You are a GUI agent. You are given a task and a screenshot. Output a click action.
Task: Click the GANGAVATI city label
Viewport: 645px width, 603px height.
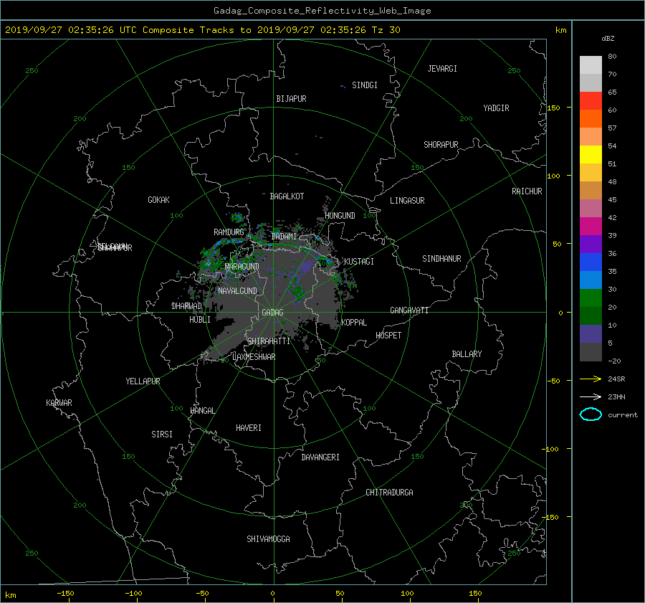409,310
